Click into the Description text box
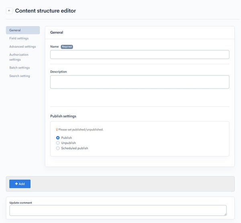This screenshot has height=223, width=241. tap(140, 82)
